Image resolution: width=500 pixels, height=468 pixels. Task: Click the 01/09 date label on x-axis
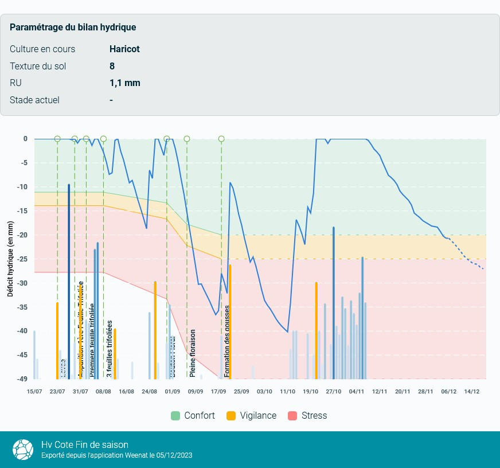(172, 392)
